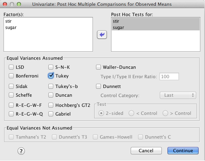Tick the Bonferroni checkbox
205x161 pixels.
[x=11, y=76]
